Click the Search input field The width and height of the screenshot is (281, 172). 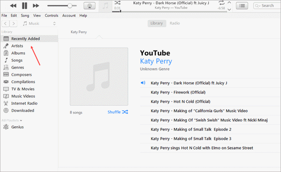(267, 6)
